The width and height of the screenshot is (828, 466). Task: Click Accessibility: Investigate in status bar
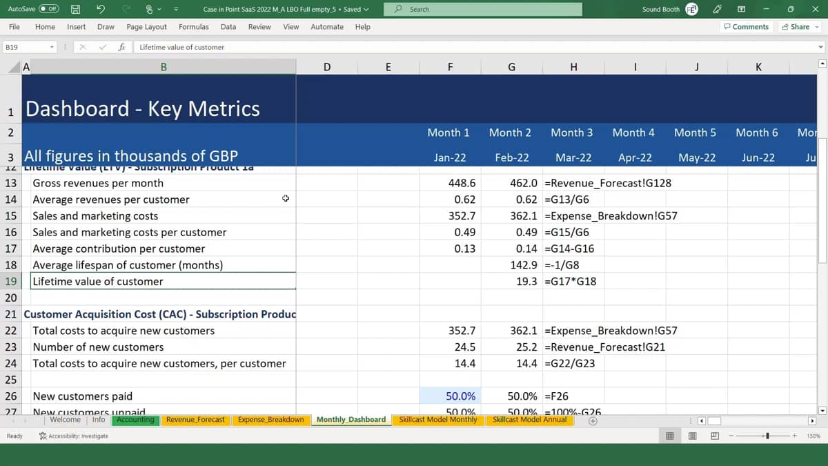pos(74,436)
